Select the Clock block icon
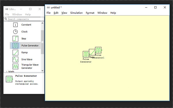 pos(15,32)
